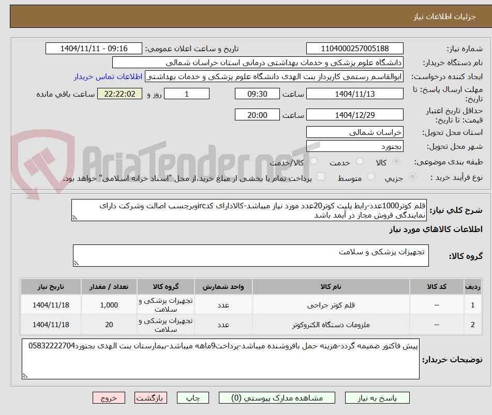
Task: Select the خدمت radio button
Action: click(360, 161)
